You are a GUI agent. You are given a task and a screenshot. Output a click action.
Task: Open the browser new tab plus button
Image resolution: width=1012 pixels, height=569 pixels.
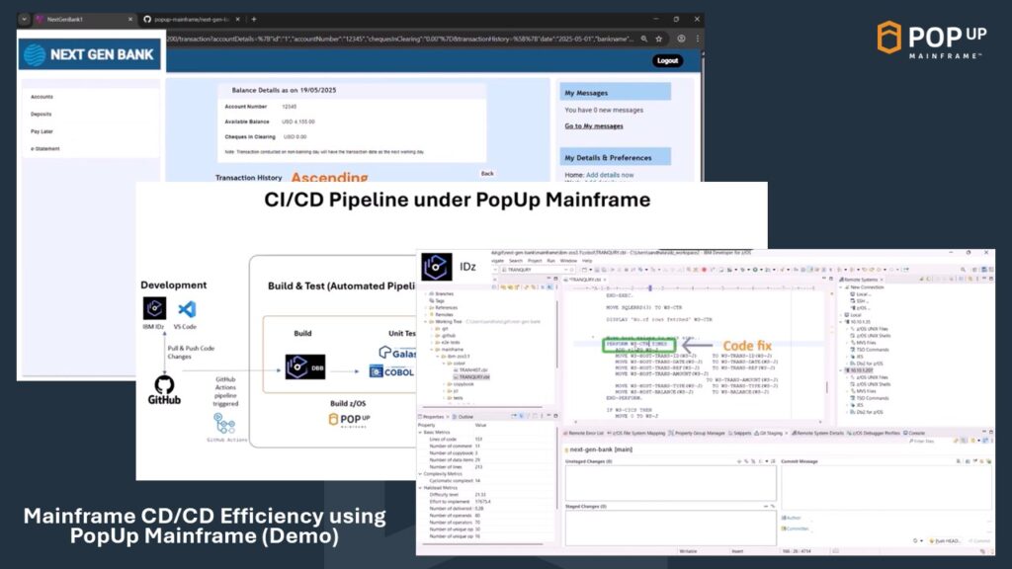[x=254, y=19]
